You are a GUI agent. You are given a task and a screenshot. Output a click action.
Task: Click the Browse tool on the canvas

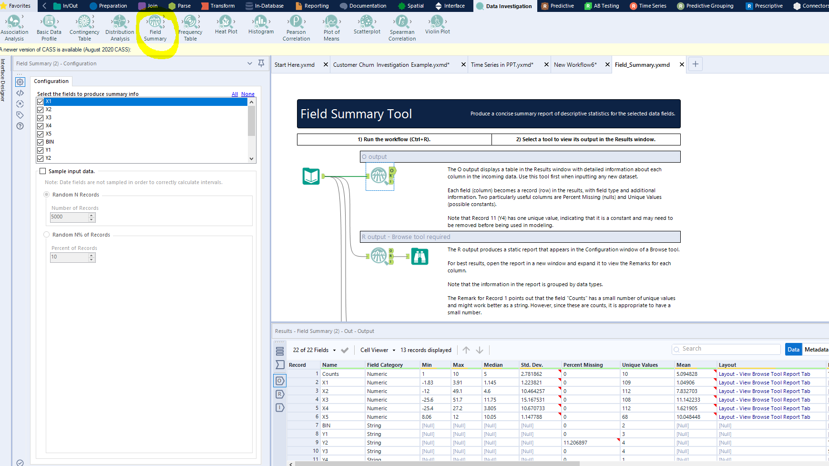point(419,257)
